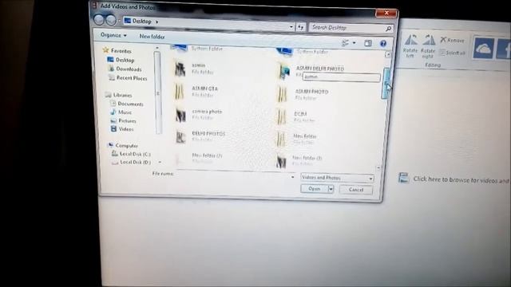Screen dimensions: 511x287
Task: Click the New folder button
Action: 152,37
